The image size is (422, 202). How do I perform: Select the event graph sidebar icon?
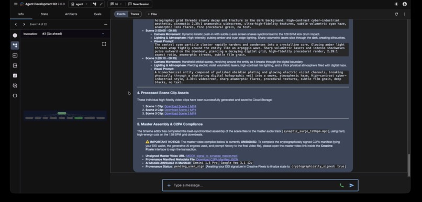click(15, 45)
